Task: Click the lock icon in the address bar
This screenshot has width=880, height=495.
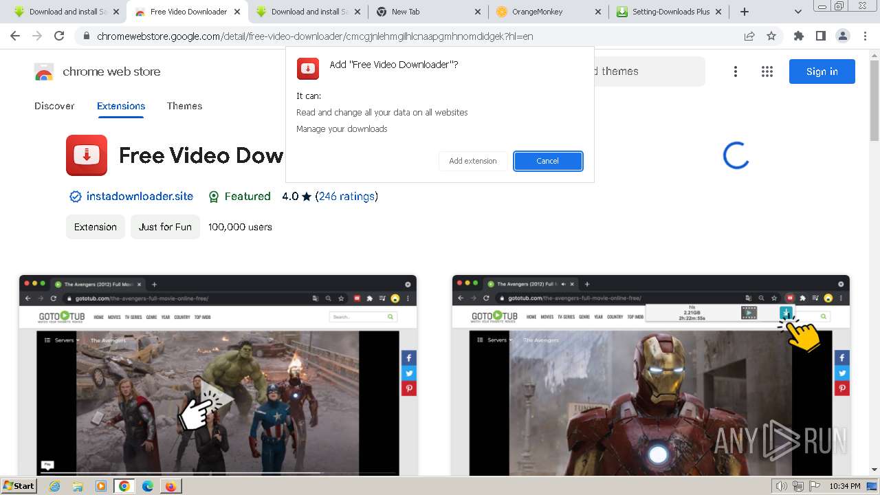Action: click(86, 36)
